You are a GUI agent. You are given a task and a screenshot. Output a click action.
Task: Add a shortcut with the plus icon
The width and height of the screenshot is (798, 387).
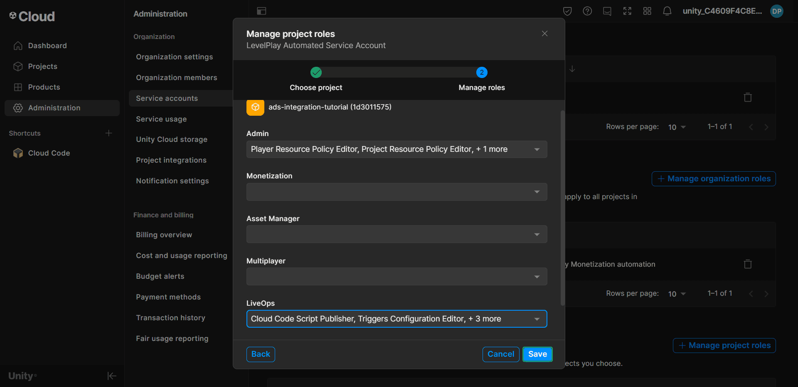coord(108,133)
